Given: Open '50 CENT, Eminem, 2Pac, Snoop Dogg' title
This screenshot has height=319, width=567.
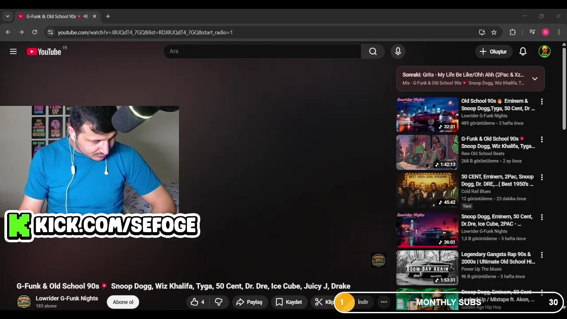Looking at the screenshot, I should [x=498, y=180].
